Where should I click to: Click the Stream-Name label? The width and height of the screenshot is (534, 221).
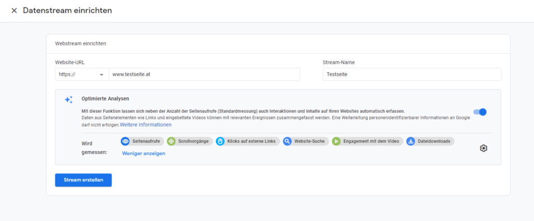(x=339, y=63)
